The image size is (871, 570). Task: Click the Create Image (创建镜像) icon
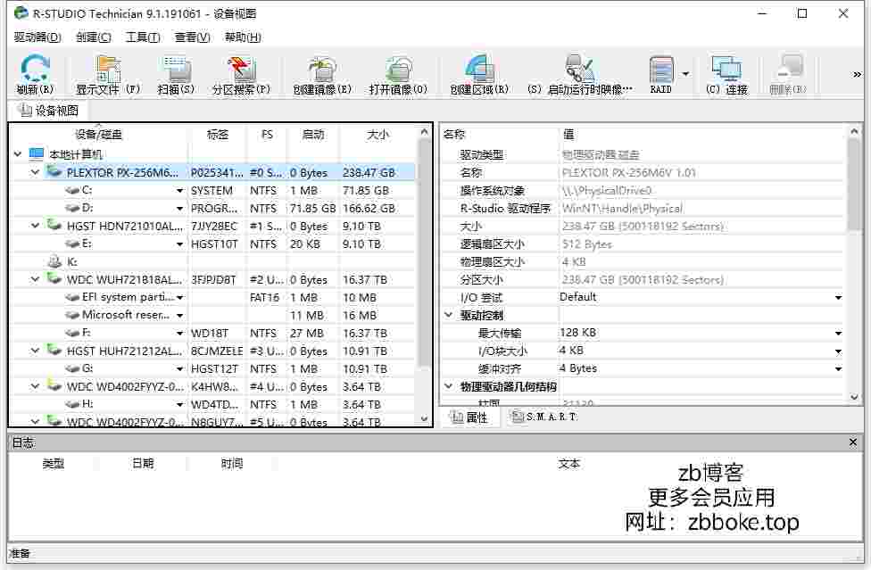click(x=322, y=69)
